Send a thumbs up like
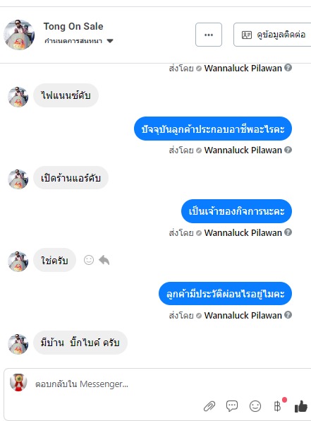Image resolution: width=311 pixels, height=421 pixels. tap(301, 406)
